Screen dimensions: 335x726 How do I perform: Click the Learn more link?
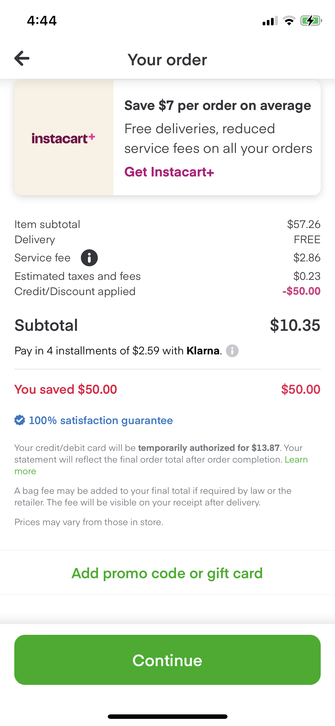point(296,460)
